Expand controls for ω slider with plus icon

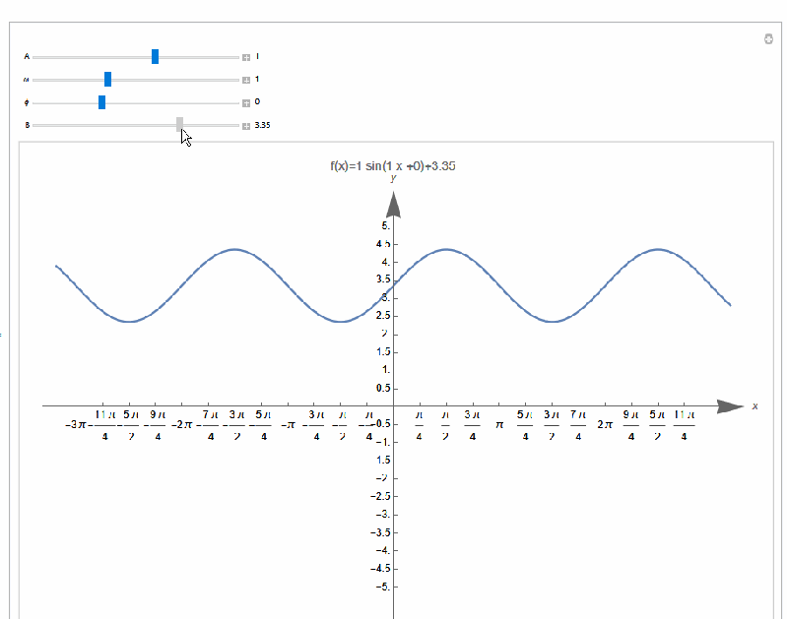point(246,81)
